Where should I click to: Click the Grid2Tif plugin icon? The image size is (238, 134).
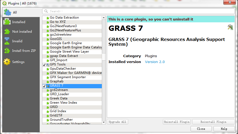[48, 116]
